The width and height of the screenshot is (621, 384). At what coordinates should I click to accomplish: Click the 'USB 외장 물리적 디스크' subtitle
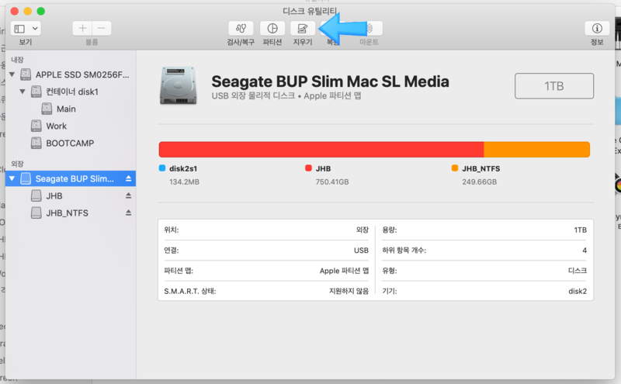(x=253, y=95)
